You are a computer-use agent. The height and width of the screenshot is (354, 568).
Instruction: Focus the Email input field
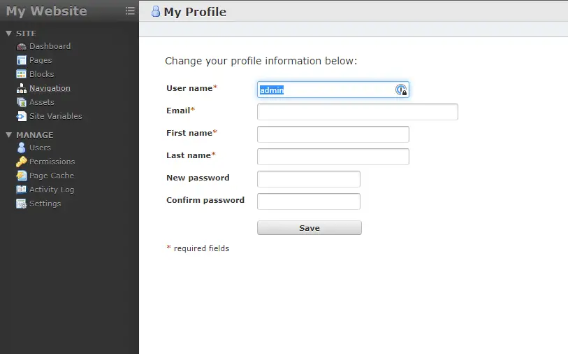tap(357, 112)
